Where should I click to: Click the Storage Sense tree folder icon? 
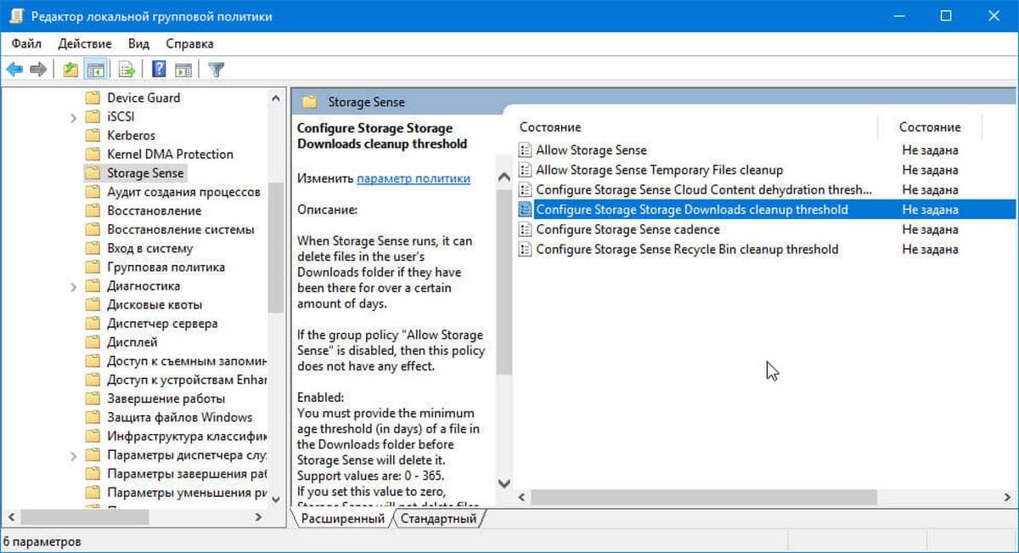coord(93,172)
